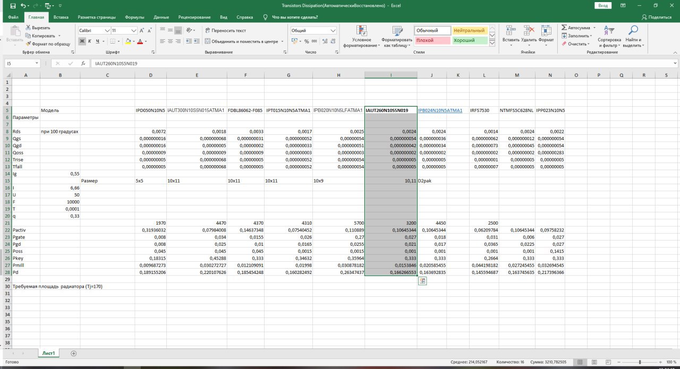Toggle bold Ж formatting
Viewport: 680px width, 369px height.
pos(82,41)
